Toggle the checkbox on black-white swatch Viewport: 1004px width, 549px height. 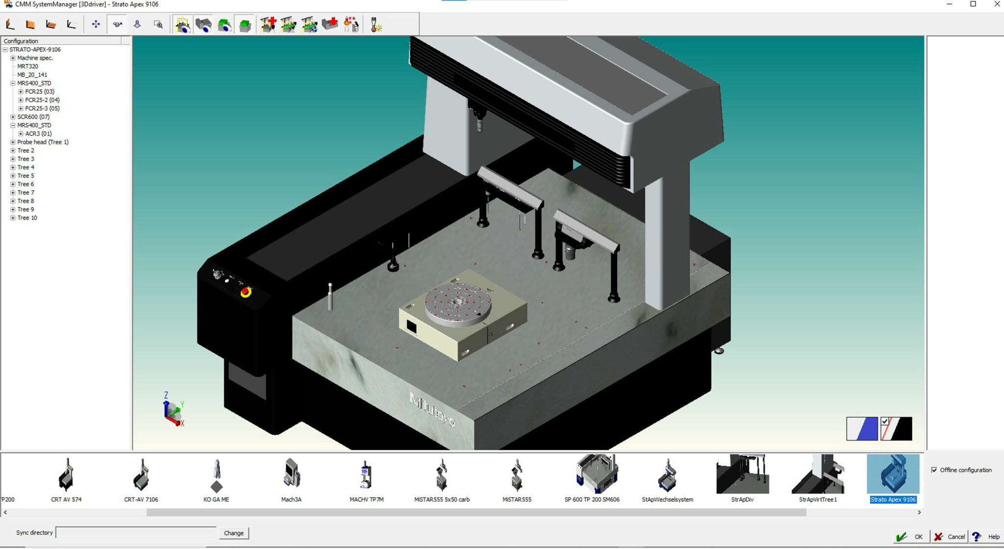pos(884,421)
